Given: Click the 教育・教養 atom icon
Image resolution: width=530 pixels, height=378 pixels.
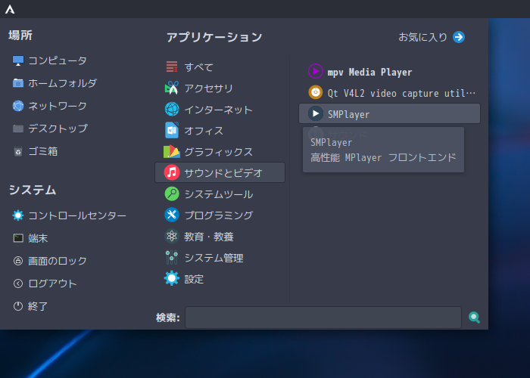Looking at the screenshot, I should [x=172, y=236].
